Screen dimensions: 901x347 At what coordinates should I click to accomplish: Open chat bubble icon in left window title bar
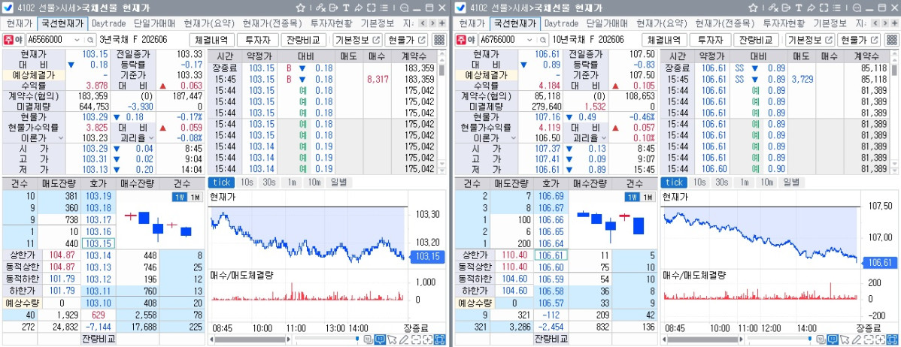(404, 8)
